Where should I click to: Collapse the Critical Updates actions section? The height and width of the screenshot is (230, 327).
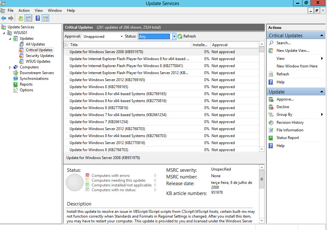pyautogui.click(x=322, y=36)
